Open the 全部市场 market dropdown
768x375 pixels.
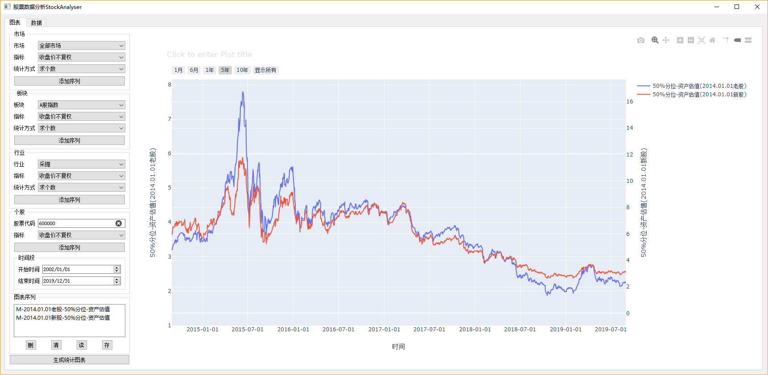tap(81, 45)
